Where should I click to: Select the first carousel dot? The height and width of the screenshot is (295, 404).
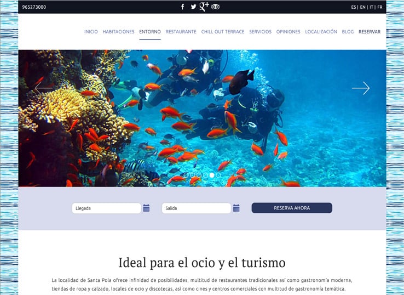(186, 175)
